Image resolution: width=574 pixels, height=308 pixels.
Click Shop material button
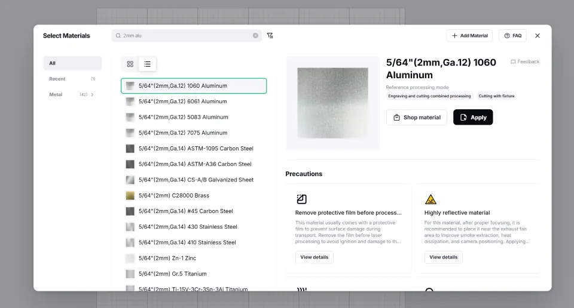[x=417, y=117]
